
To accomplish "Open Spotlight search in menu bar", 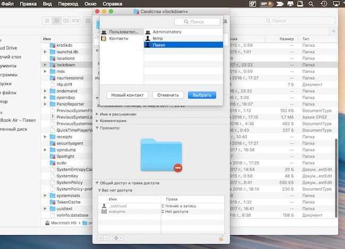I will (311, 4).
